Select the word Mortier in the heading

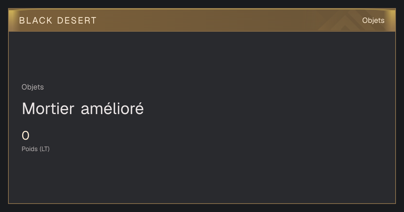coord(48,109)
